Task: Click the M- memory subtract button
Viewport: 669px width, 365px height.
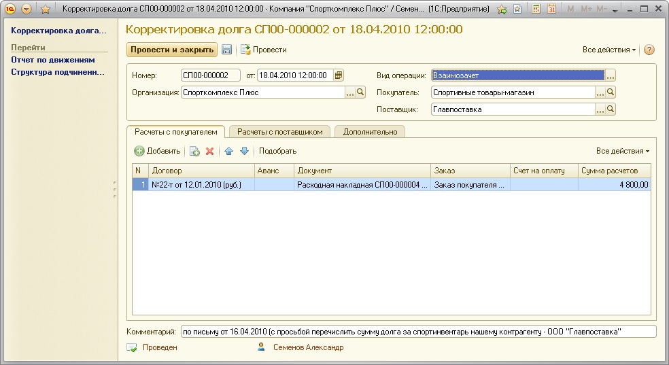Action: tap(601, 9)
